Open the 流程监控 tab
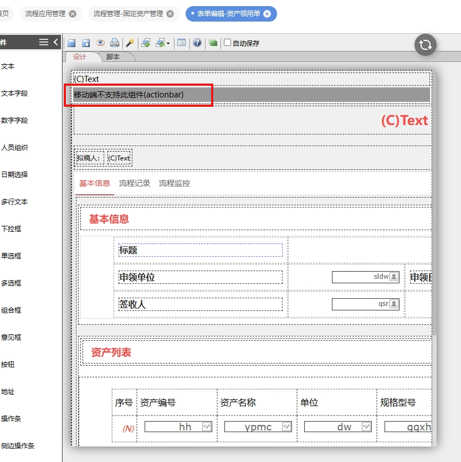This screenshot has height=462, width=461. tap(175, 183)
